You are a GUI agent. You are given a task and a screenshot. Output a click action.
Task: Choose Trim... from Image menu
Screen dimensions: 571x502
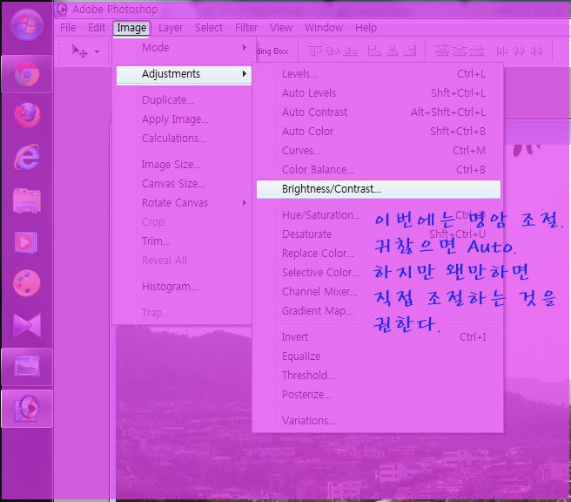pos(156,241)
